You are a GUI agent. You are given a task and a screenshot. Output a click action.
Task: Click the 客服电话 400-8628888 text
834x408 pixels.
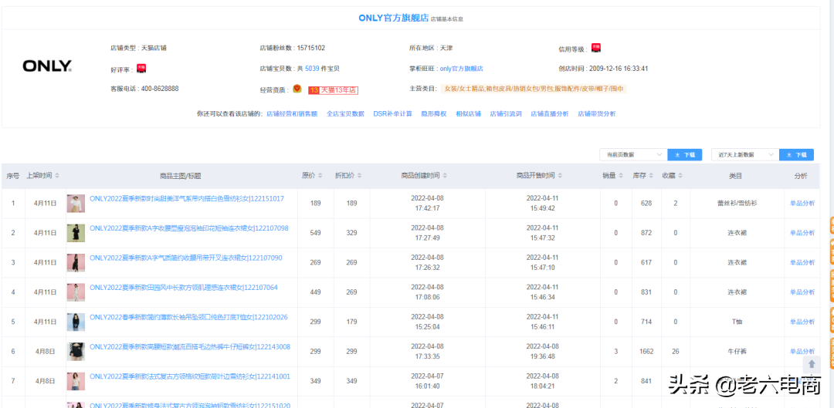144,89
